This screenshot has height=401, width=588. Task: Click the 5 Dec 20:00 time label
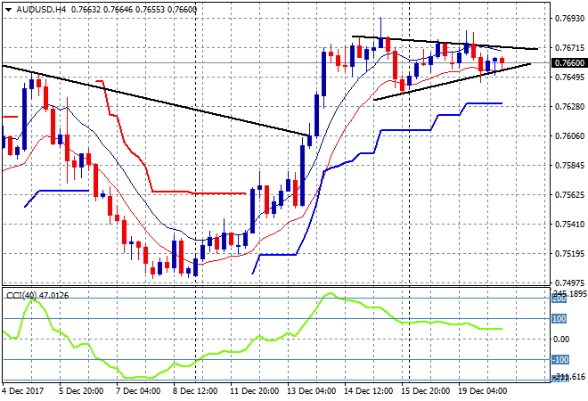tap(80, 391)
